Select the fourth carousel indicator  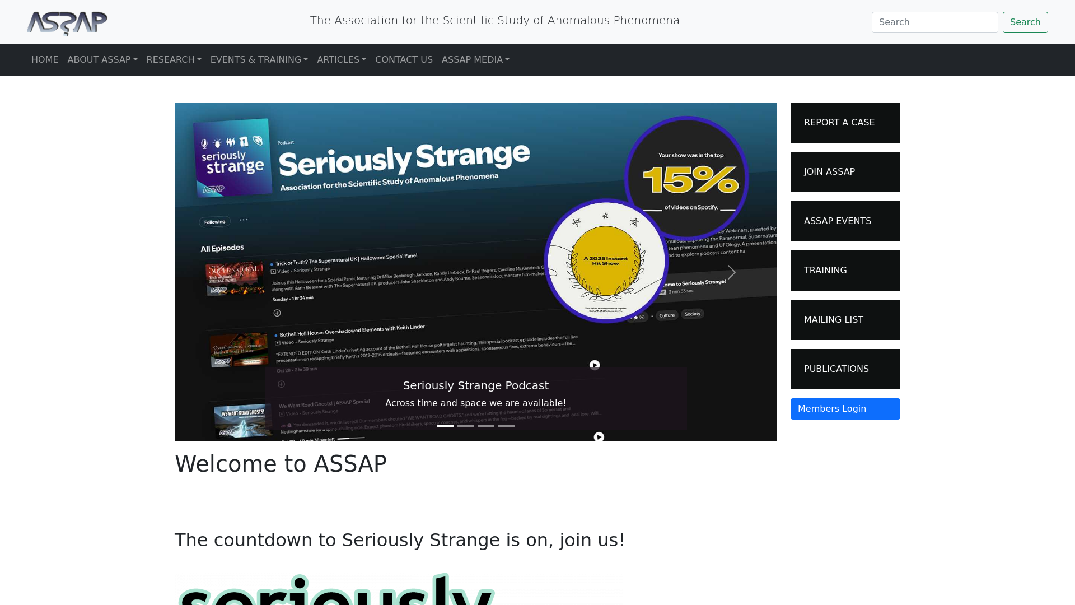tap(506, 426)
